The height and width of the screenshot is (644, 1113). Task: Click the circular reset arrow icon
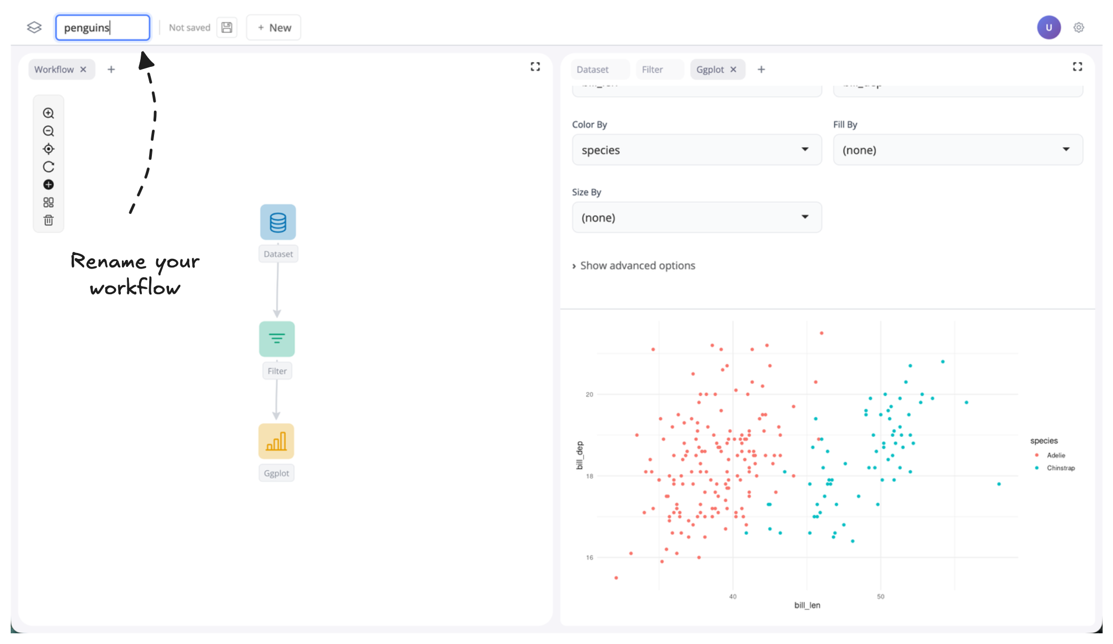point(48,167)
